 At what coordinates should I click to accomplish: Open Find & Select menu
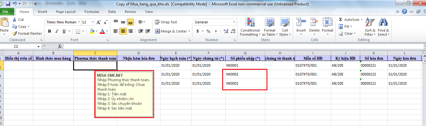383,27
